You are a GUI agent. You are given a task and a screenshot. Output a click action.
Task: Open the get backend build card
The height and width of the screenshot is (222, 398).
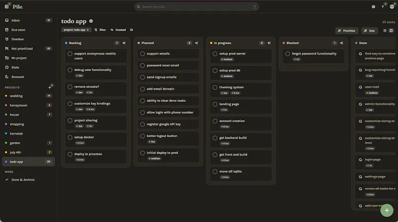click(241, 141)
